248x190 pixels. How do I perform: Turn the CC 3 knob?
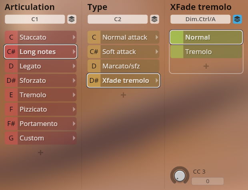pyautogui.click(x=180, y=175)
